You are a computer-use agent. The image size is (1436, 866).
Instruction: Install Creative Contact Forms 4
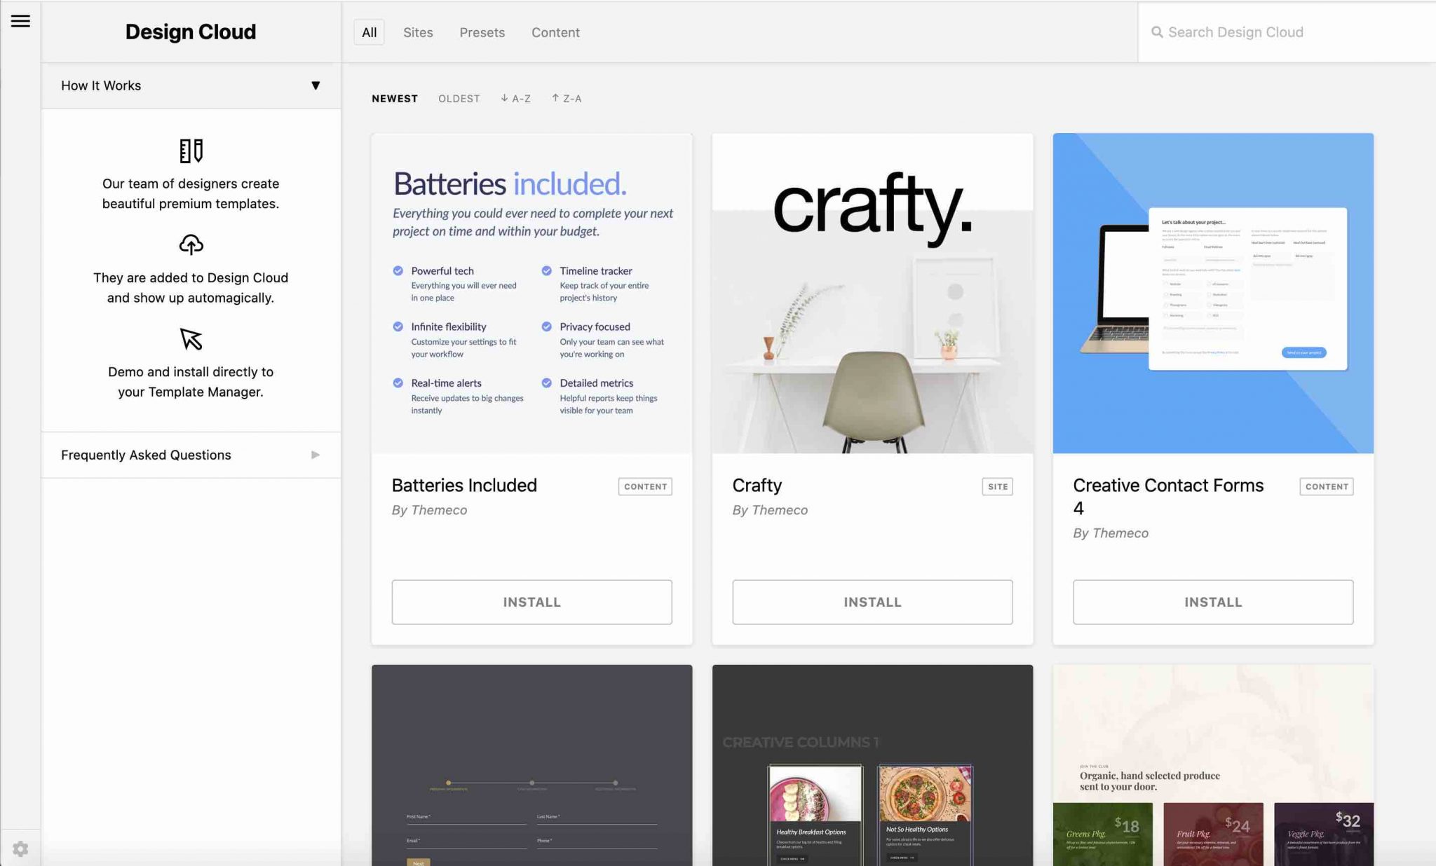[x=1212, y=602]
